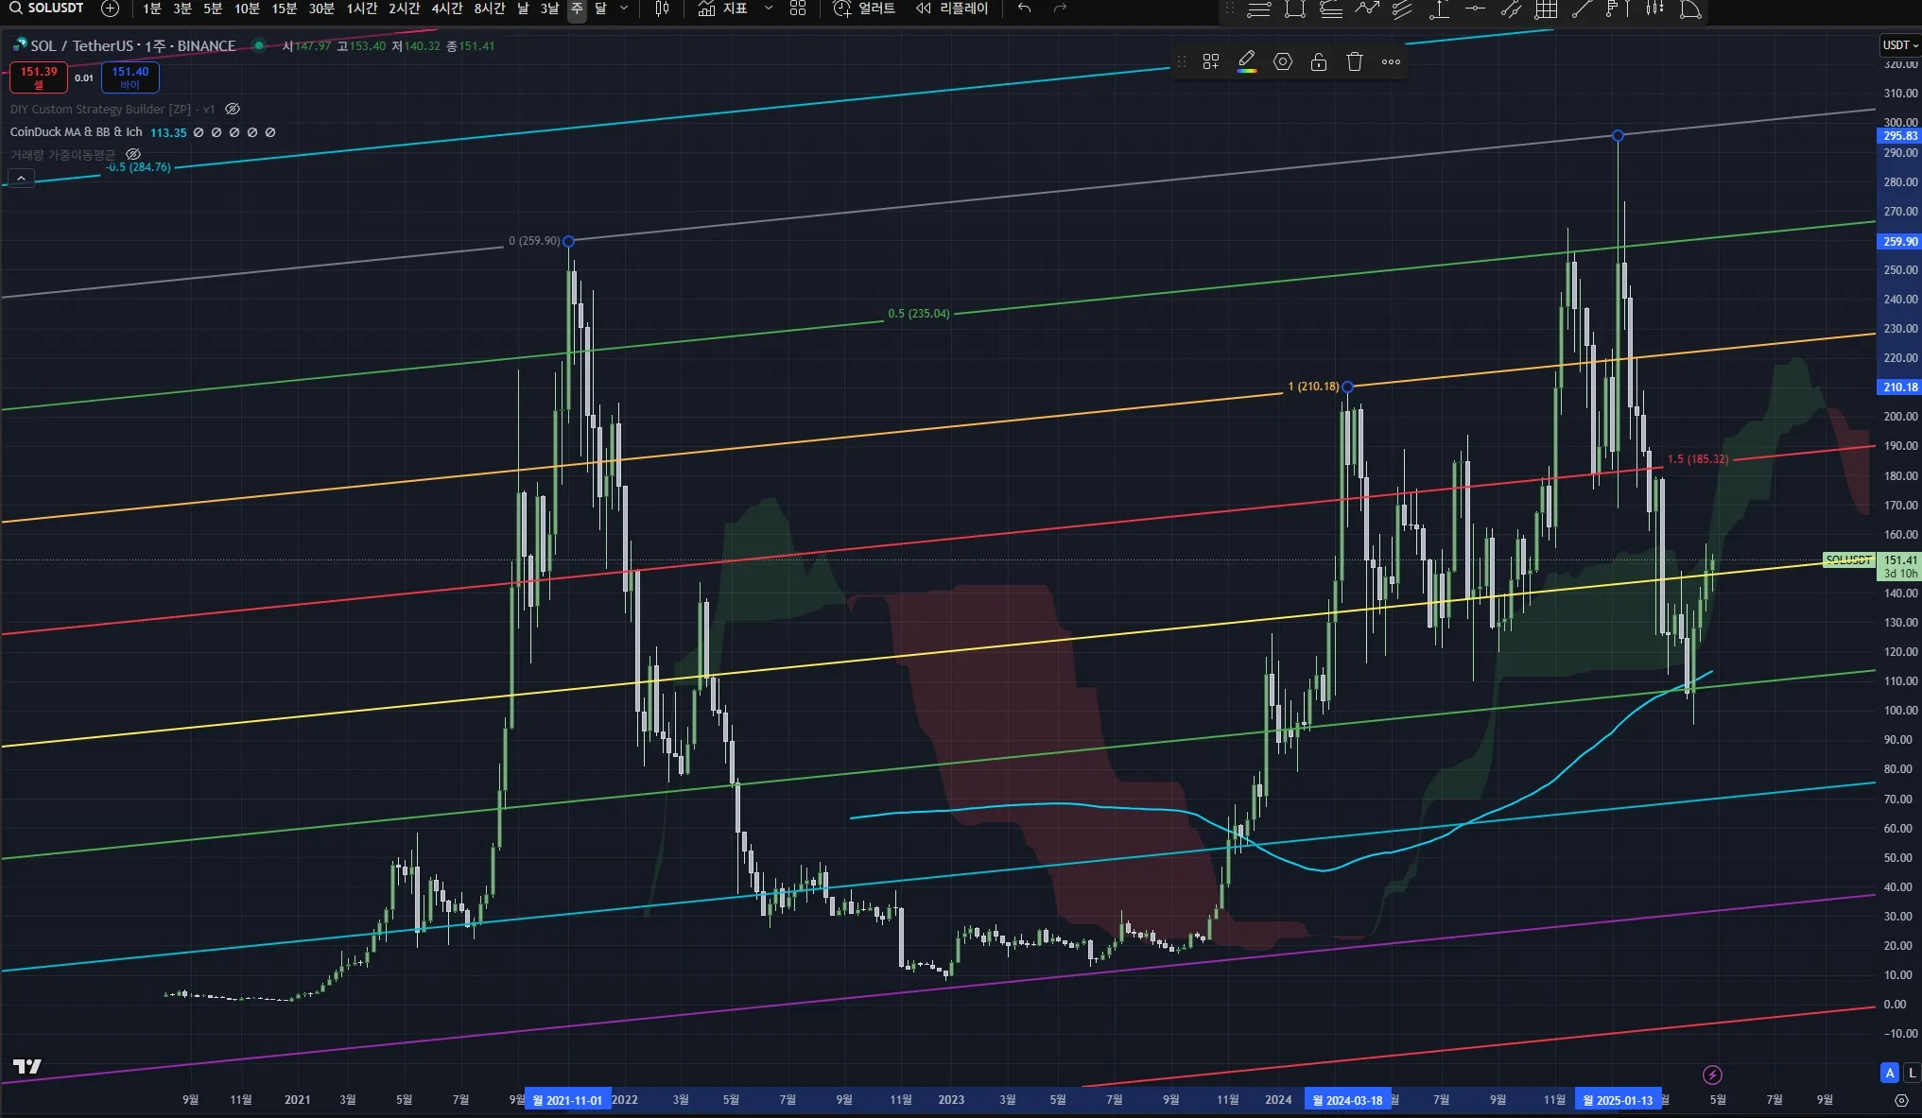Open the 지표 indicators panel
The width and height of the screenshot is (1922, 1118).
coord(723,9)
